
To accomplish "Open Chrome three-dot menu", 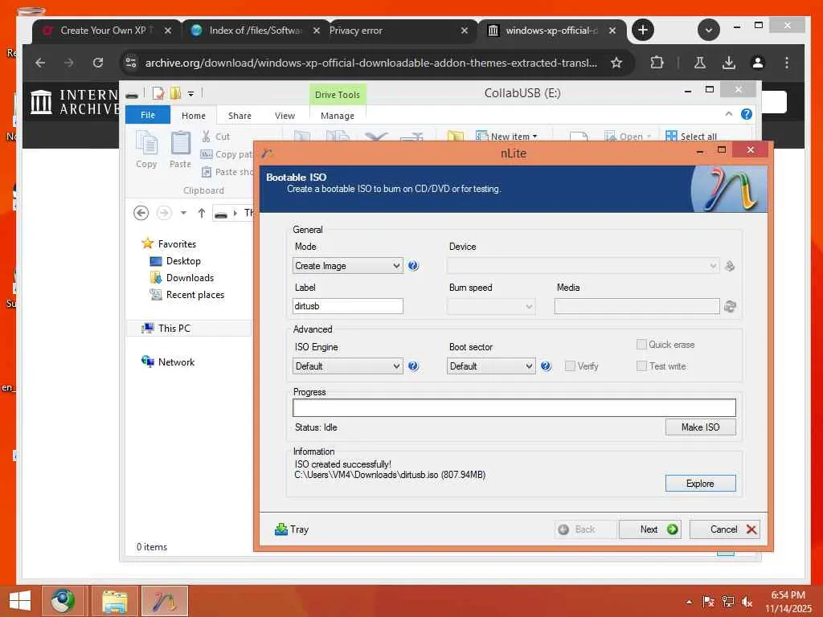I will 786,63.
